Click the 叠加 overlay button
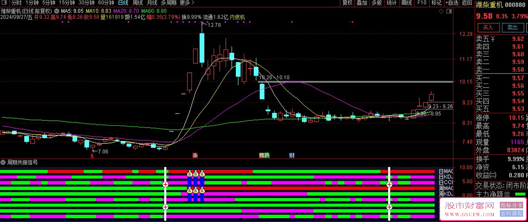The width and height of the screenshot is (528, 222). (362, 3)
